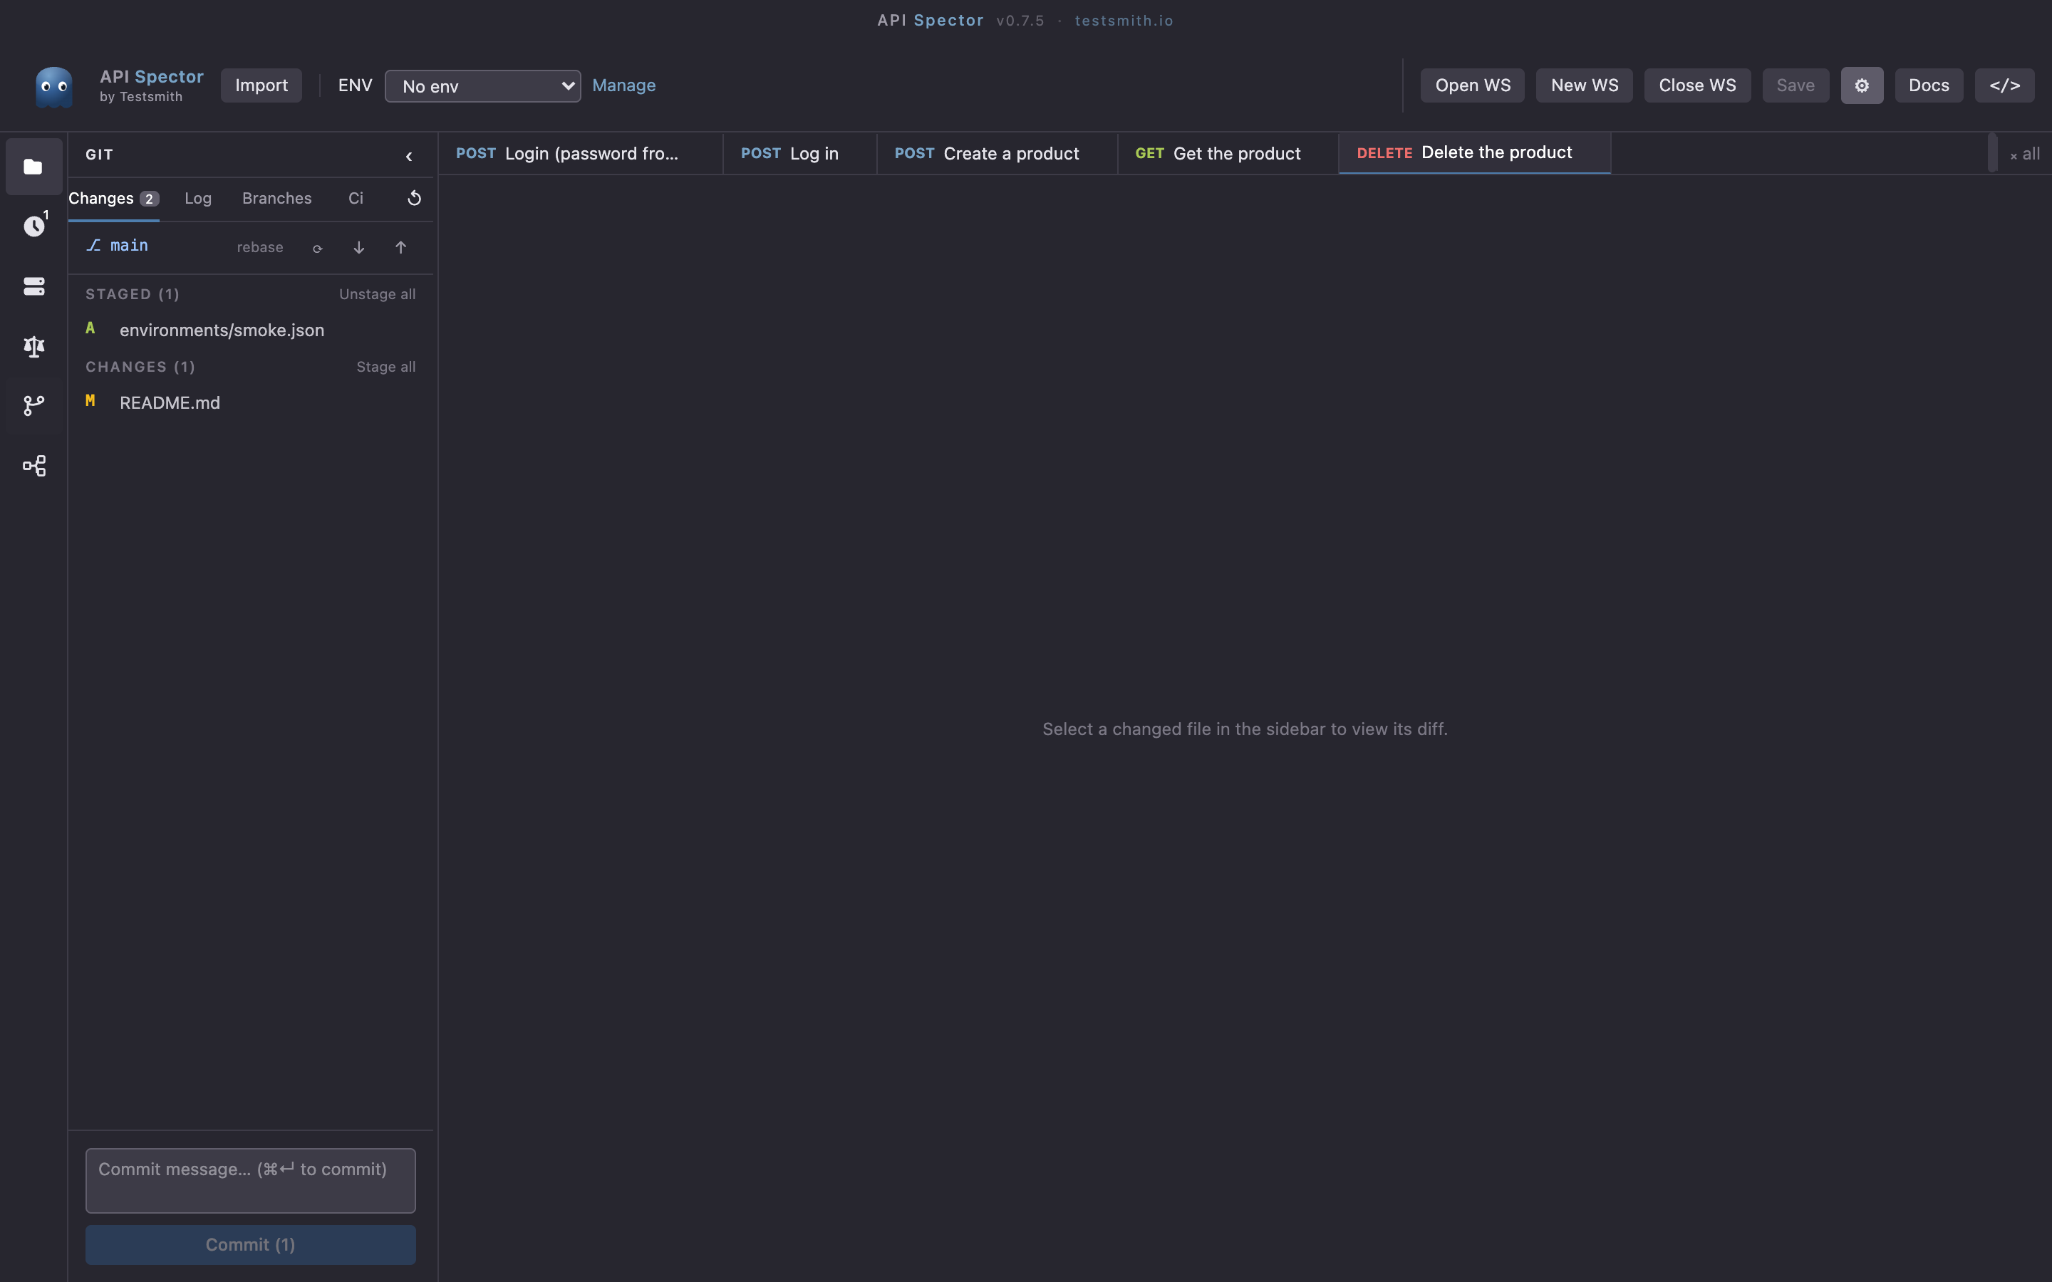Collapse the GIT panel with chevron
Screen dimensions: 2052x1282
(409, 156)
